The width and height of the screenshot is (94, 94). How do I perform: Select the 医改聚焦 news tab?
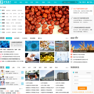pyautogui.click(x=17, y=38)
